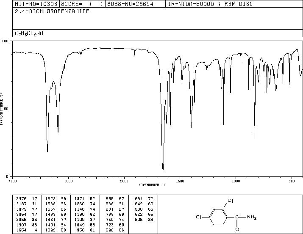Click the 1500 wavenumber axis label
Viewport: 303px width, 234px height.
pos(180,181)
